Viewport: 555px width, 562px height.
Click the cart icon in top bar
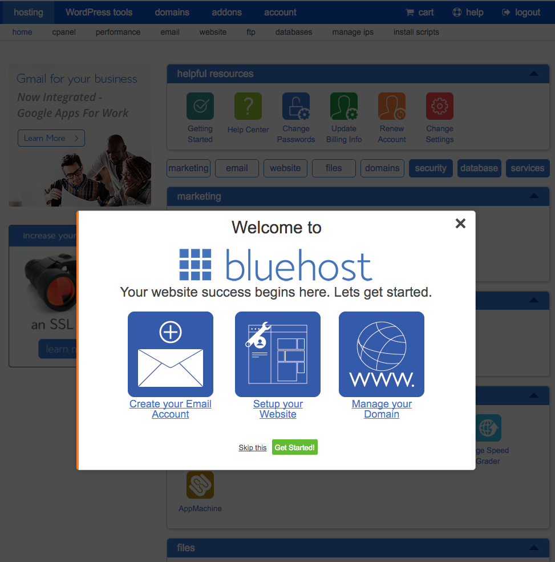[410, 13]
